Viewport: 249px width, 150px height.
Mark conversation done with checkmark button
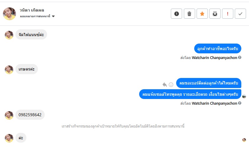coord(240,14)
